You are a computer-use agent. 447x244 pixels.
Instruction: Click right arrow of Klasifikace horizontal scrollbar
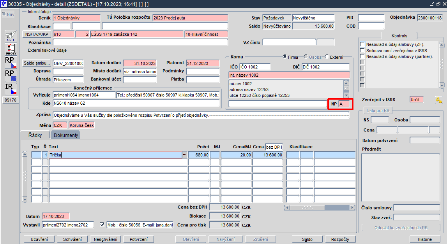pyautogui.click(x=352, y=207)
